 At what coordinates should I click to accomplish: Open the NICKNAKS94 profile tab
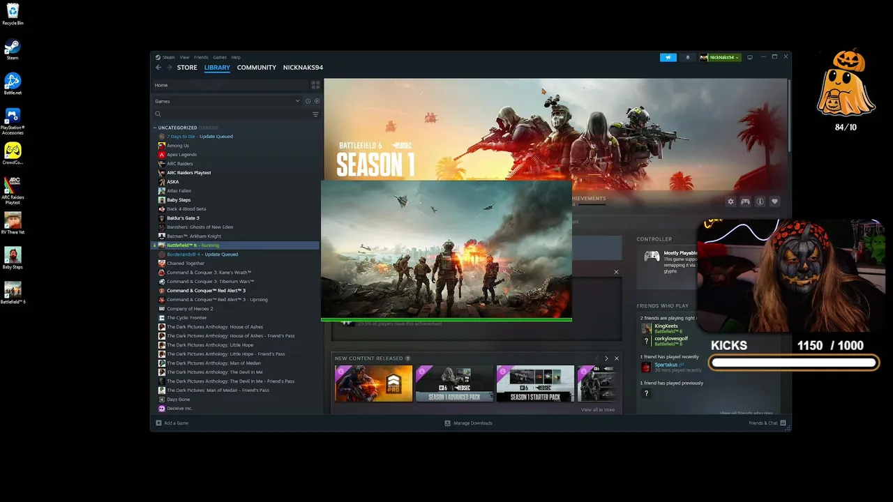[x=303, y=68]
